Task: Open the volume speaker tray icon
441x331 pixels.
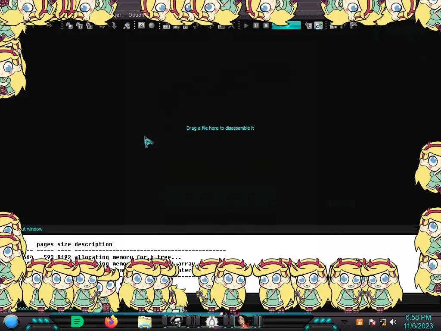Action: (393, 322)
